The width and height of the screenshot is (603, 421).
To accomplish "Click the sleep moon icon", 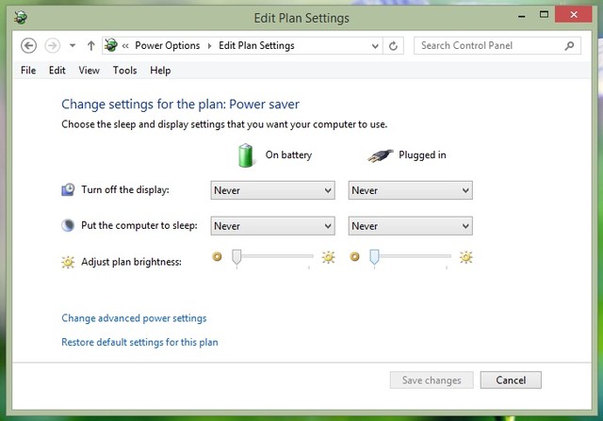I will pos(68,225).
